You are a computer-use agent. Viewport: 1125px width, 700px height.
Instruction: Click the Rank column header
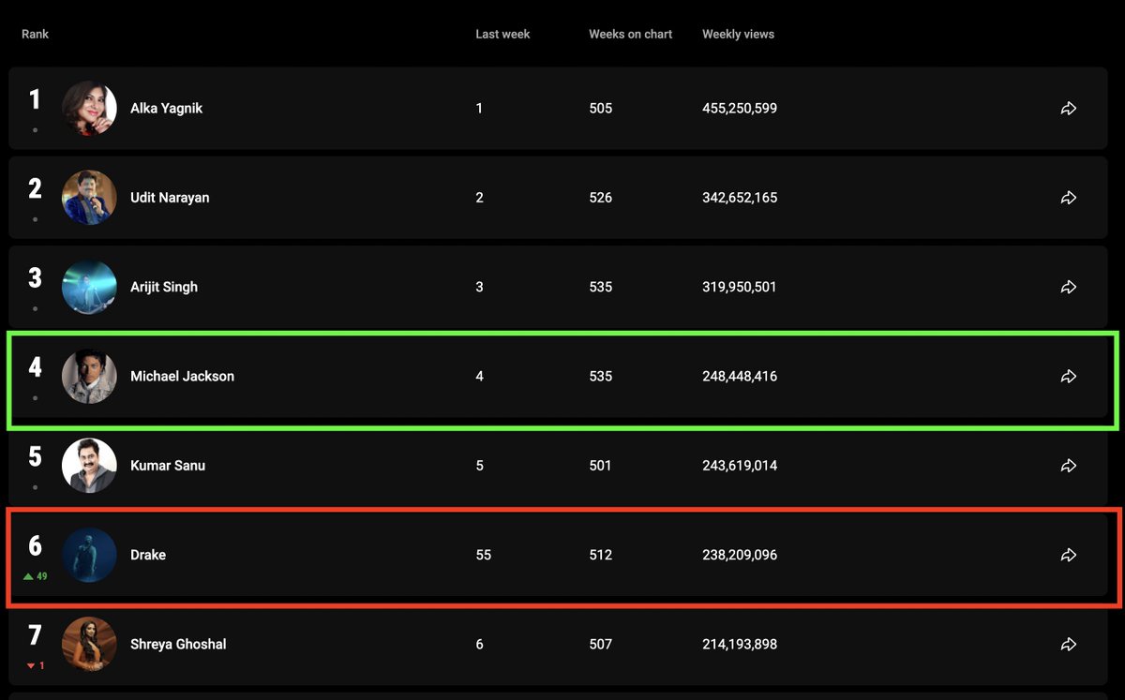pyautogui.click(x=35, y=34)
